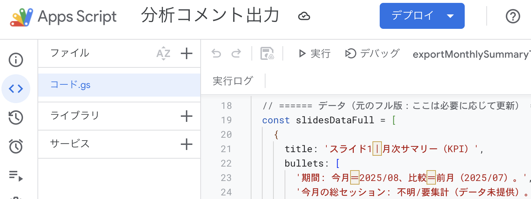Switch to the Editor code icon
Image resolution: width=531 pixels, height=199 pixels.
[x=16, y=89]
